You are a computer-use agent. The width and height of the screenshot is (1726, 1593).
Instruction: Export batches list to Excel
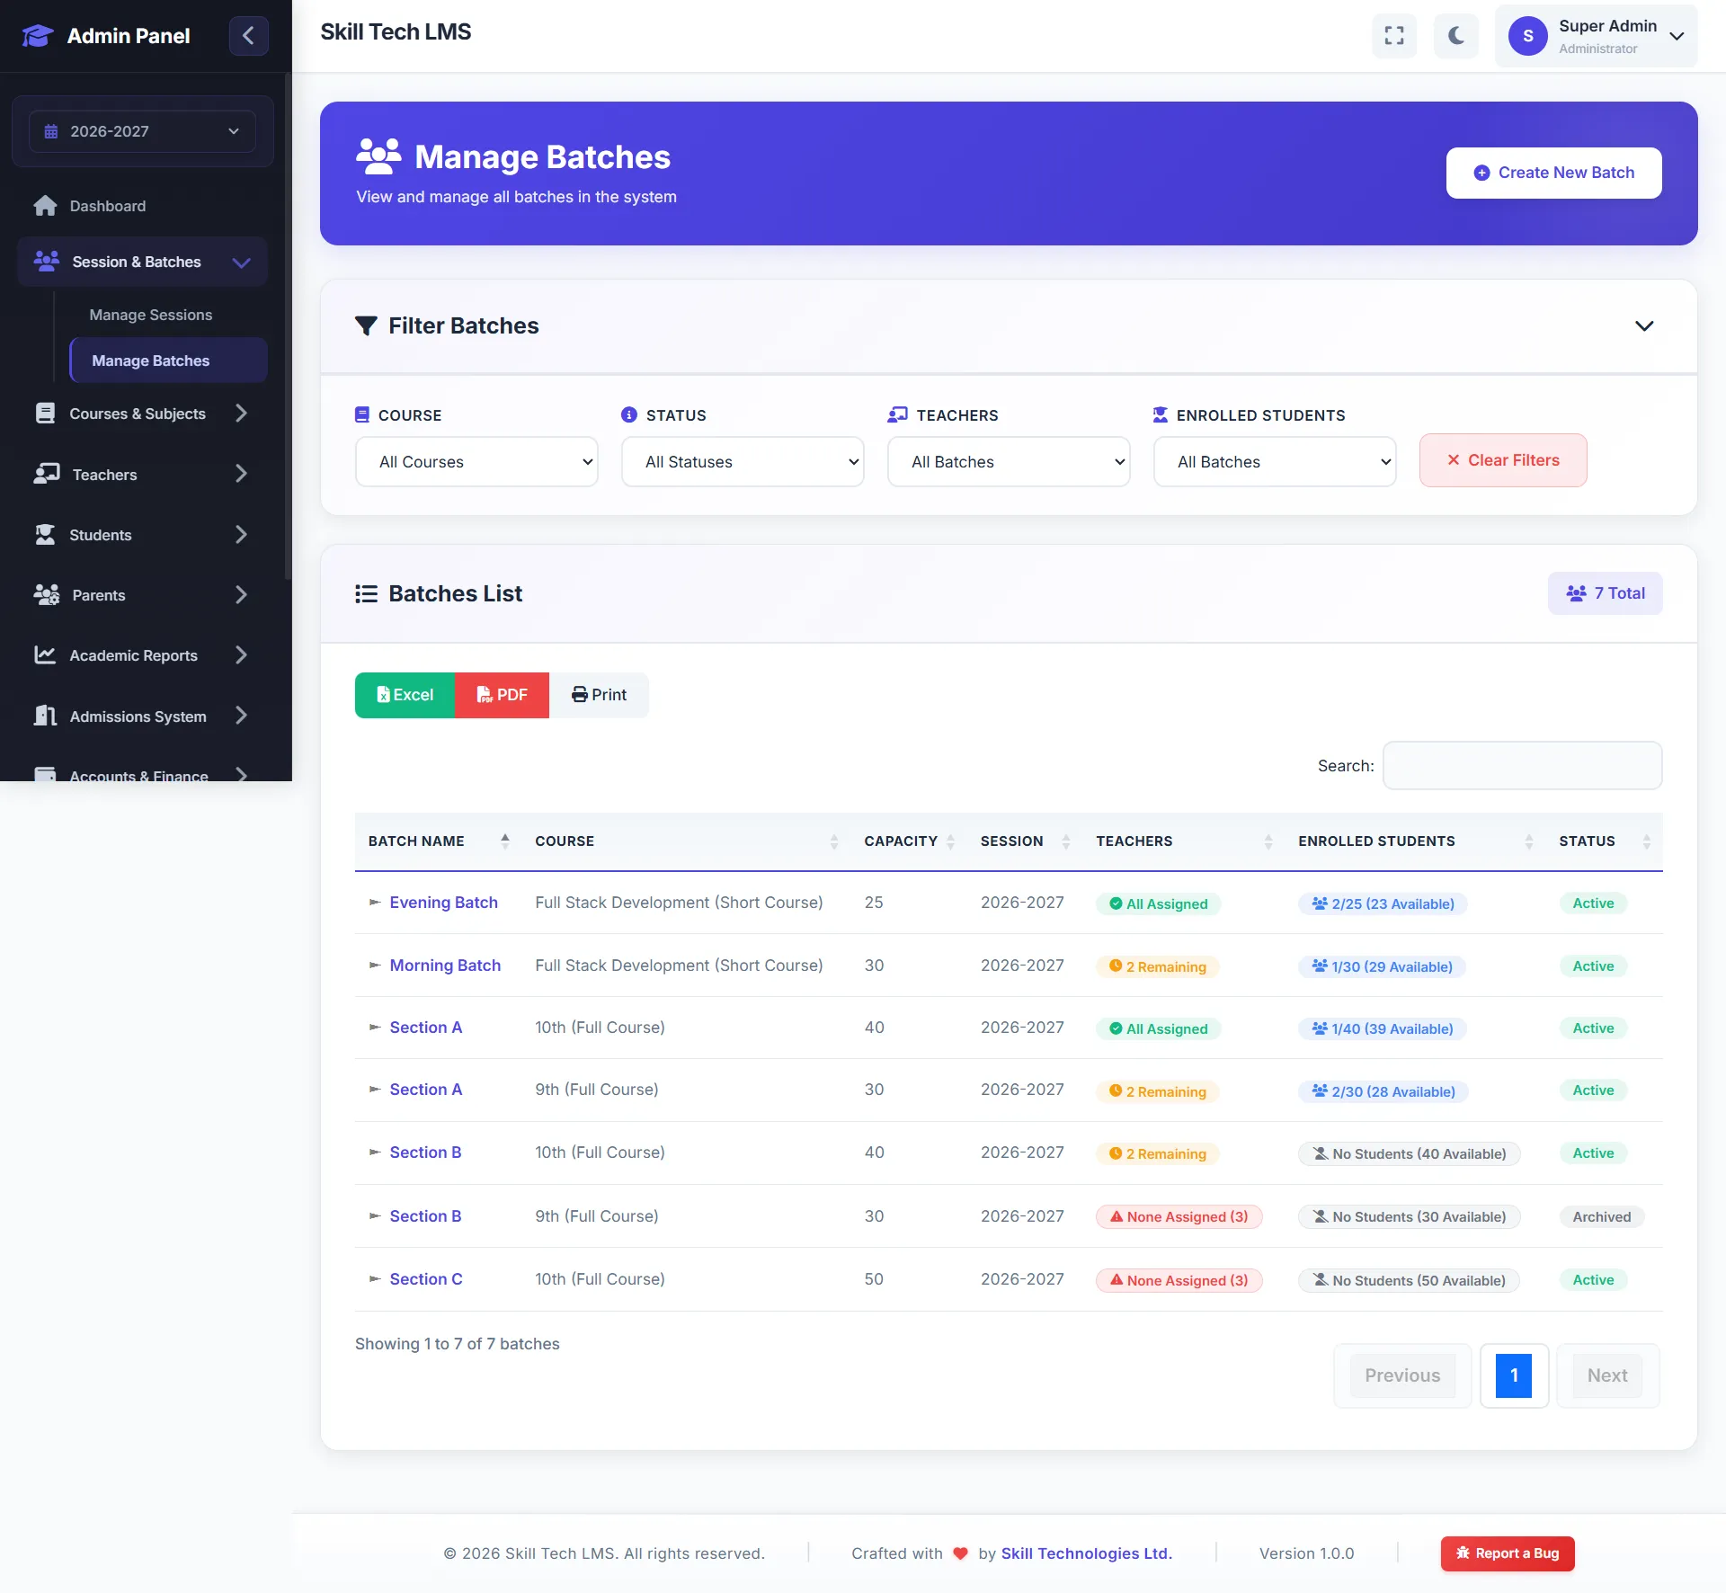pyautogui.click(x=405, y=695)
